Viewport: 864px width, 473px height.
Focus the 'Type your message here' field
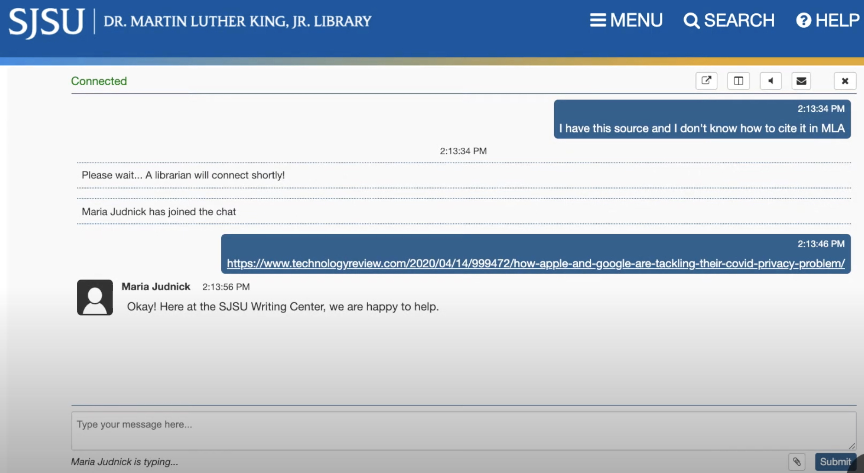[460, 430]
